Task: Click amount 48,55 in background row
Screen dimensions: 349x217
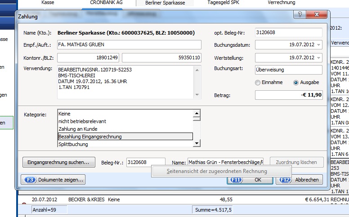Action: pos(226,199)
